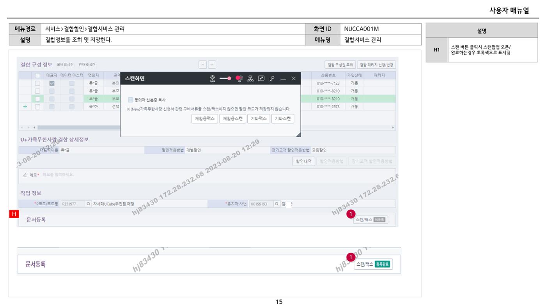
Task: Click the green plus icon beside 옥*하 row
Action: (x=25, y=106)
